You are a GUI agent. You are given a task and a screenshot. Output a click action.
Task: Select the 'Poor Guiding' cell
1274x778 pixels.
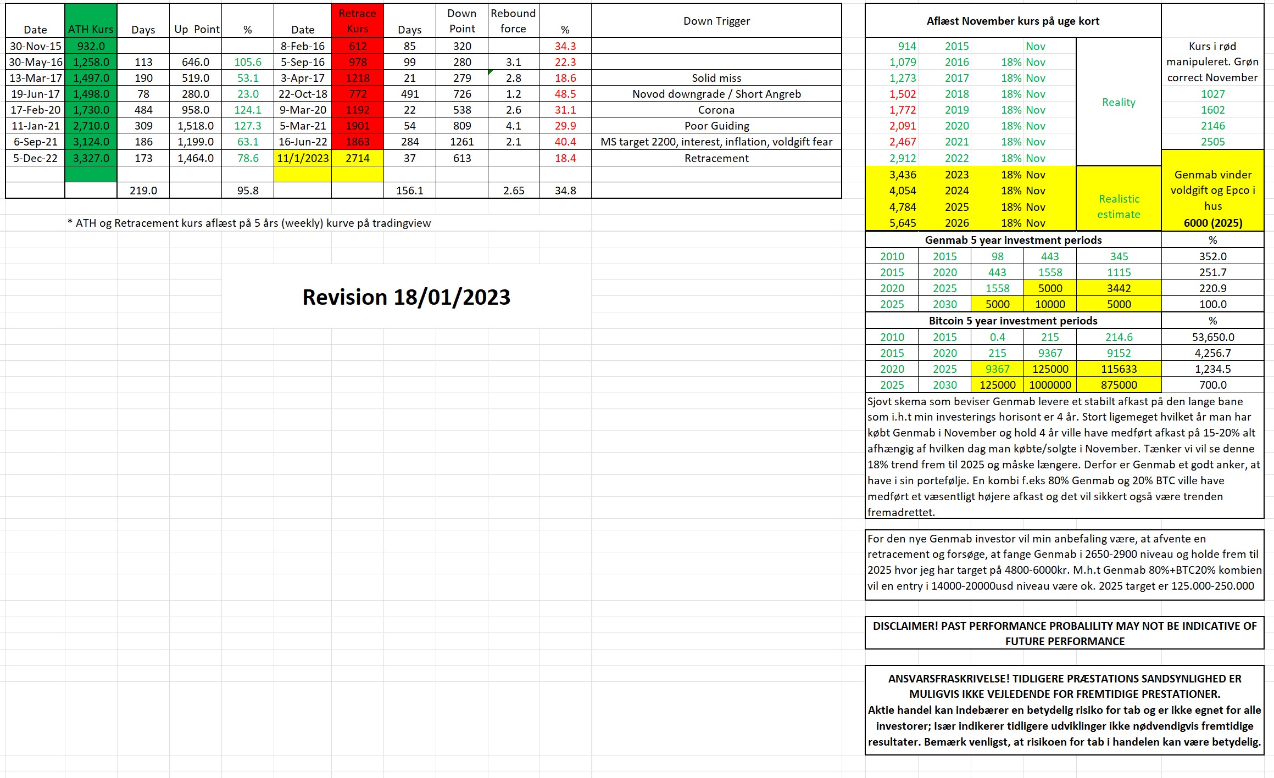click(716, 126)
